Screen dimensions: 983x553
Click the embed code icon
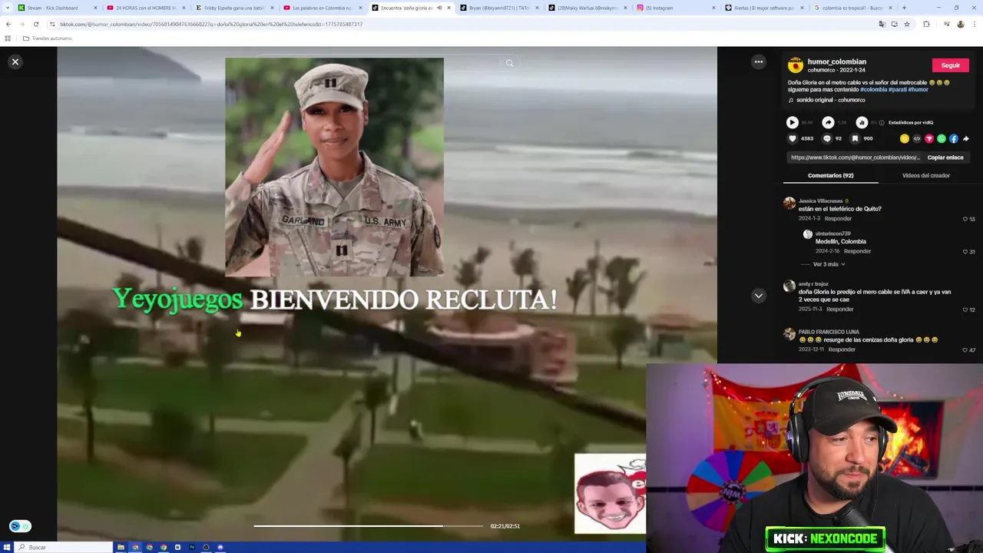(916, 139)
